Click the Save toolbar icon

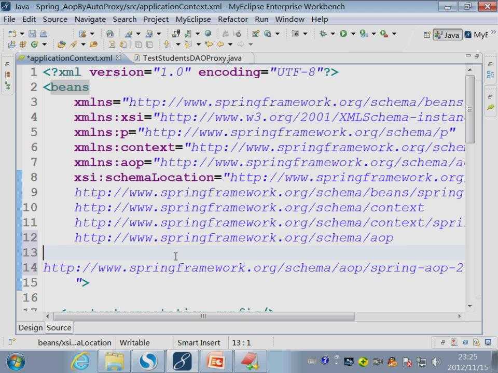pos(32,34)
